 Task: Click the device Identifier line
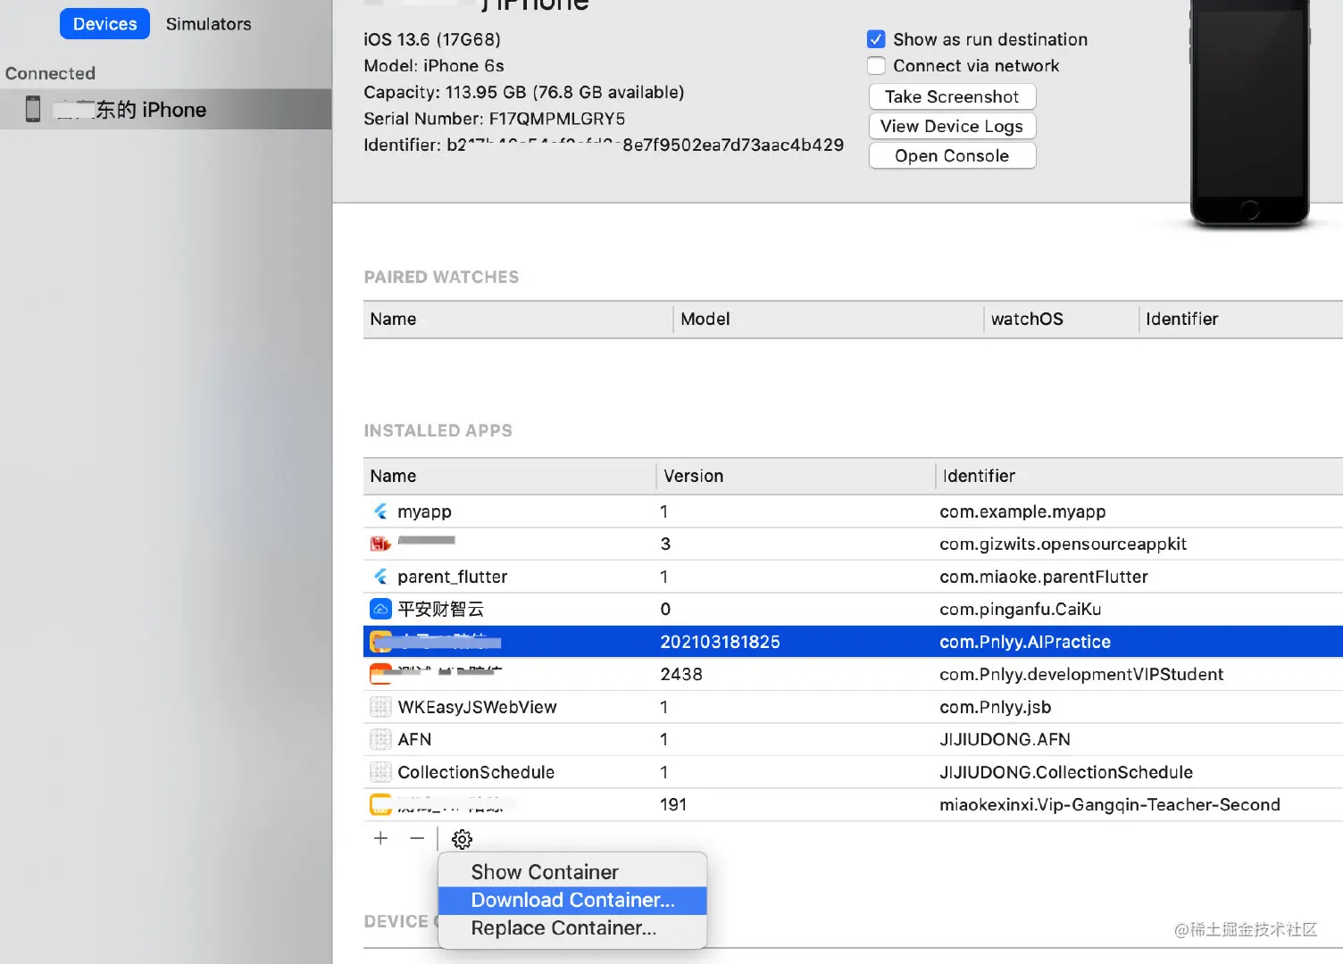point(604,145)
